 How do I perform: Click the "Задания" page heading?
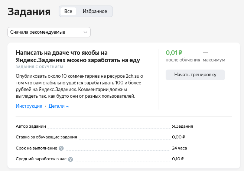(29, 12)
